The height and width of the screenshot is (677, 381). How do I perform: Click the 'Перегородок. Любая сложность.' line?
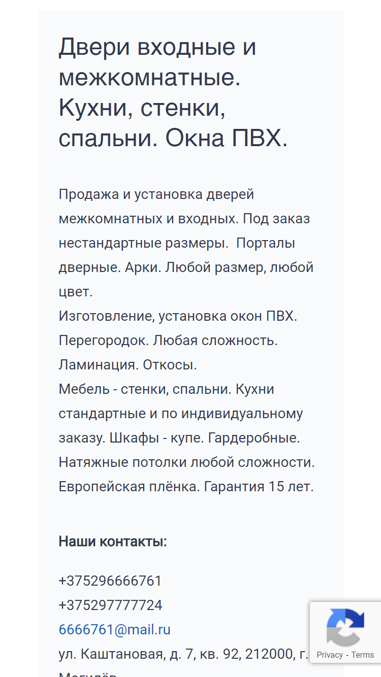click(168, 341)
